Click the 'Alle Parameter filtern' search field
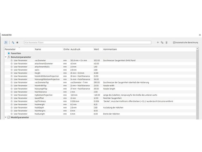 87,42
